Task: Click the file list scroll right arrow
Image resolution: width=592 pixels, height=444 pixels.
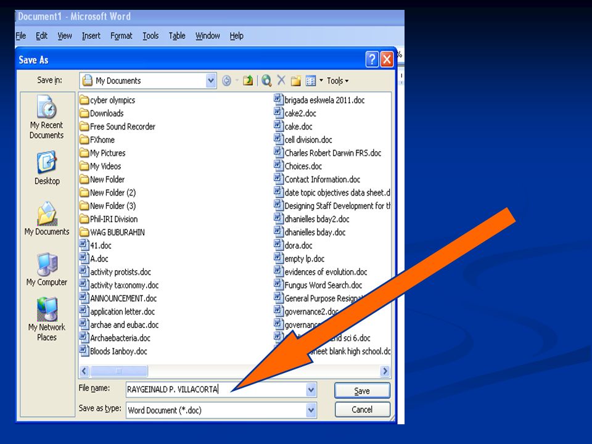Action: pos(385,371)
